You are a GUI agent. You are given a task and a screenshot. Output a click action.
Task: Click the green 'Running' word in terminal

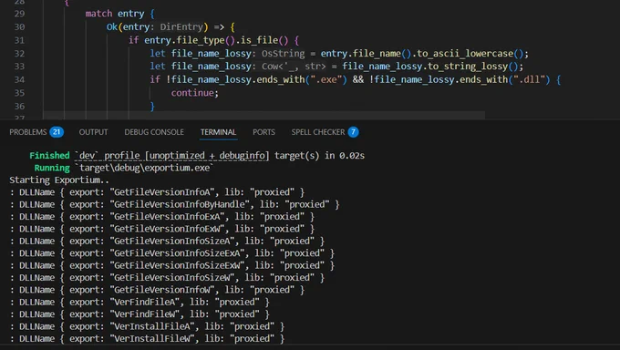[x=52, y=168]
